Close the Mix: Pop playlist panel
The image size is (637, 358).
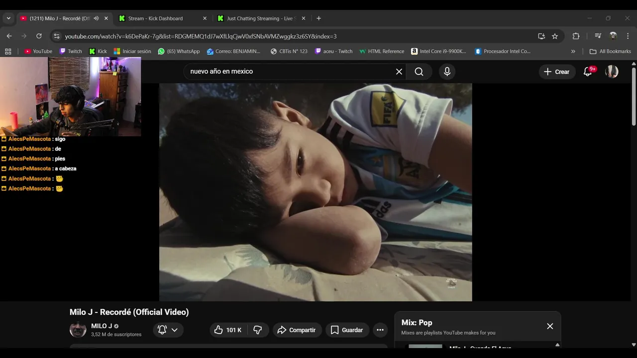coord(550,326)
